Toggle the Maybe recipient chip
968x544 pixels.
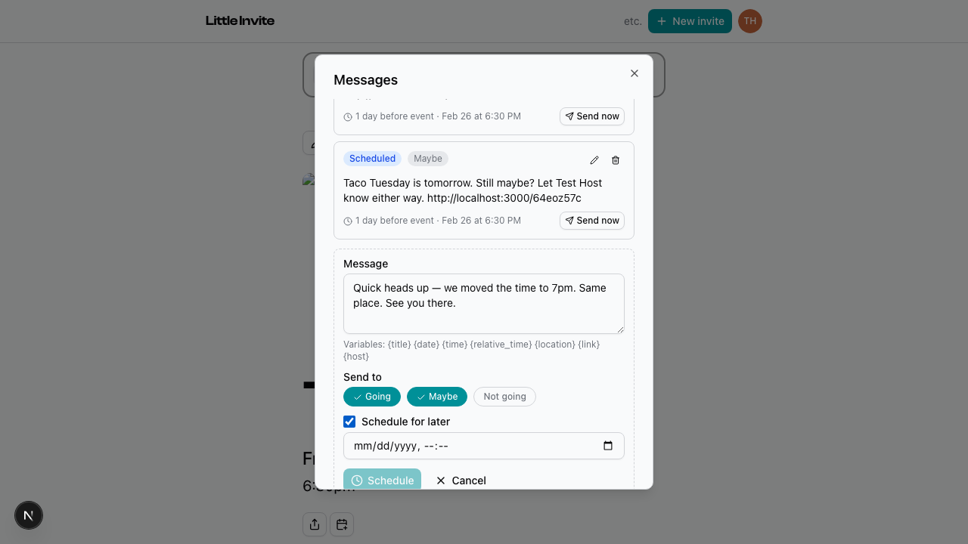[x=437, y=397]
